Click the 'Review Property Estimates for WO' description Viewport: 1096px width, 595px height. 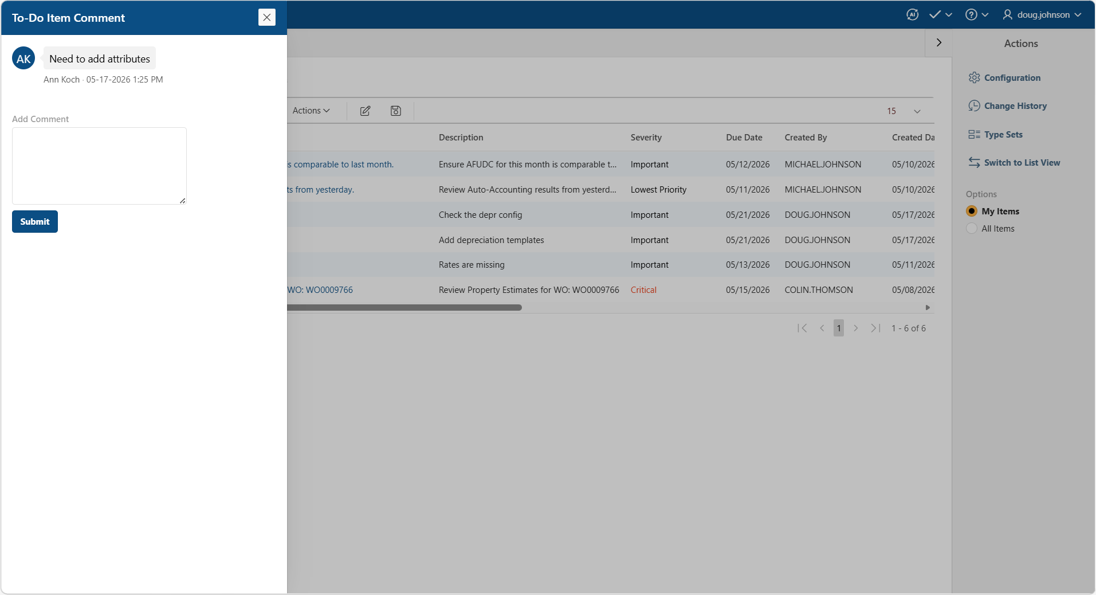click(529, 290)
